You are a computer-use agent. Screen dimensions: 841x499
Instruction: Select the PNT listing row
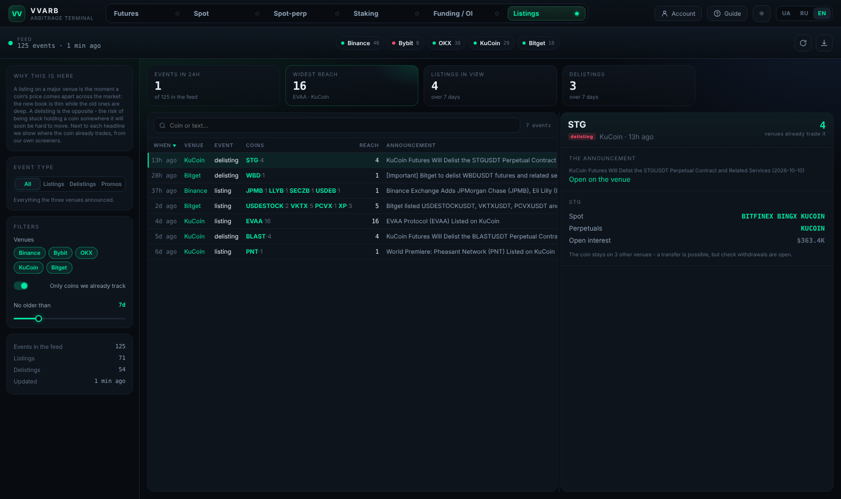pos(352,252)
